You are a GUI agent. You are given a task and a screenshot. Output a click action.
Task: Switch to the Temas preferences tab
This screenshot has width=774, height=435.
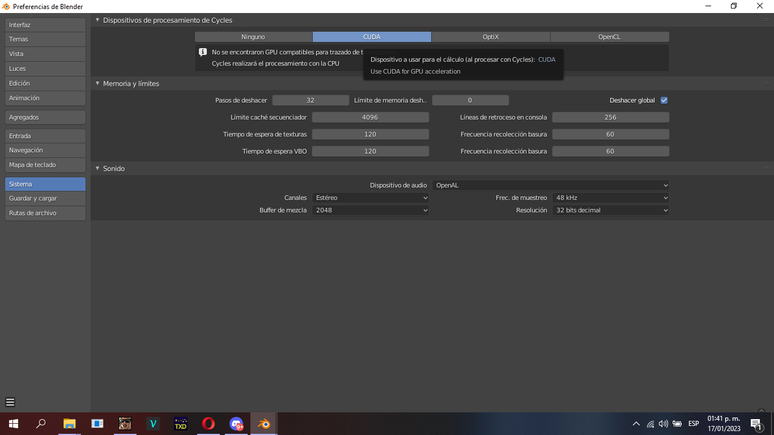pos(45,39)
